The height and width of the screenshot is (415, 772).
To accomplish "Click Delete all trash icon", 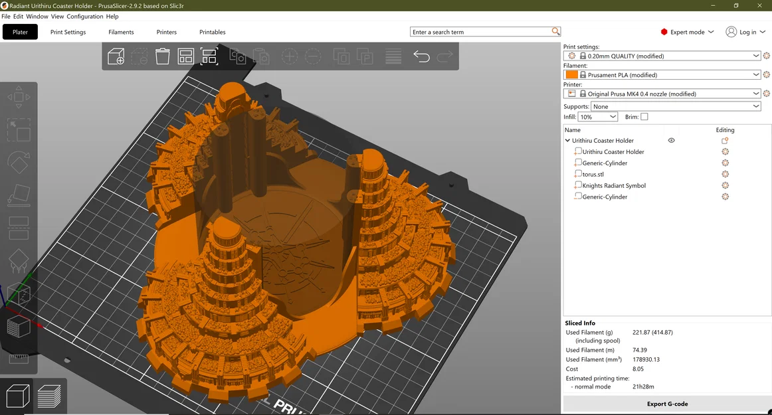I will coord(163,56).
